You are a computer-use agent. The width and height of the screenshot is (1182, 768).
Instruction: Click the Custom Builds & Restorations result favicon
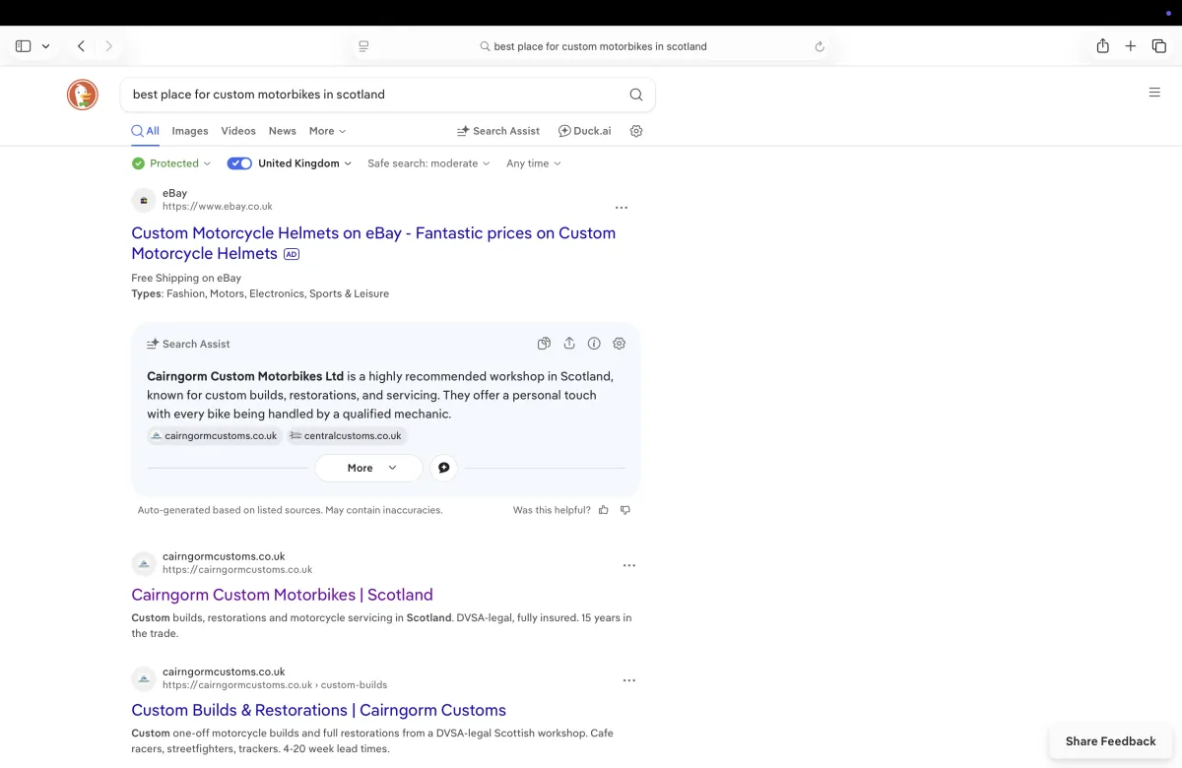pyautogui.click(x=144, y=678)
